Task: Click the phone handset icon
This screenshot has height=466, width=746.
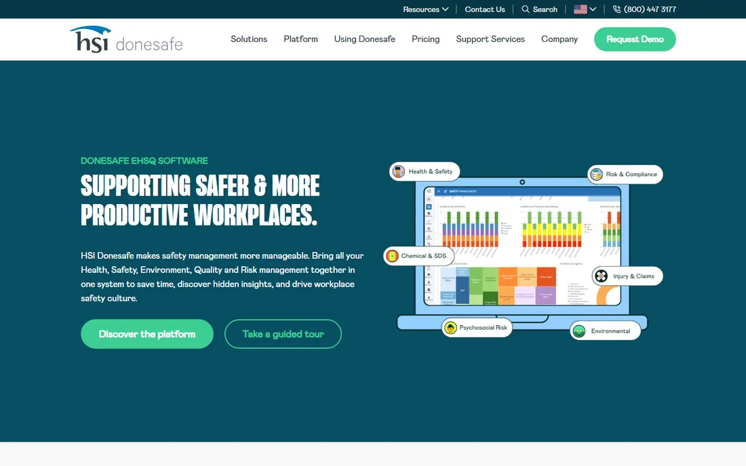Action: click(616, 9)
